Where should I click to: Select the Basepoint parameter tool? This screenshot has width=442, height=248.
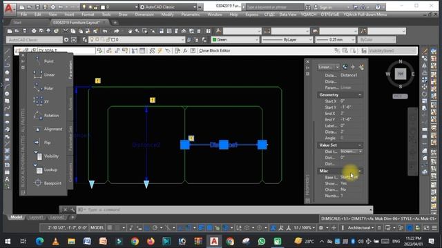47,183
